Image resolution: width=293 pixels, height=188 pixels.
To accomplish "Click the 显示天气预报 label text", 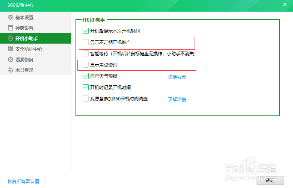I will coord(104,76).
